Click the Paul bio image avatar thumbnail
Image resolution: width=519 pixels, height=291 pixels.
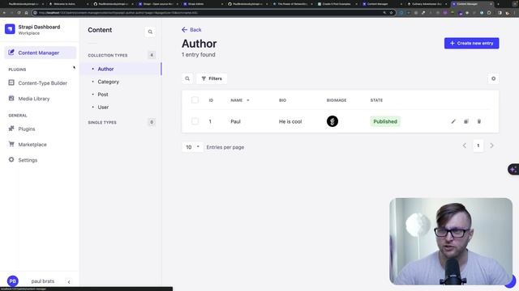332,121
